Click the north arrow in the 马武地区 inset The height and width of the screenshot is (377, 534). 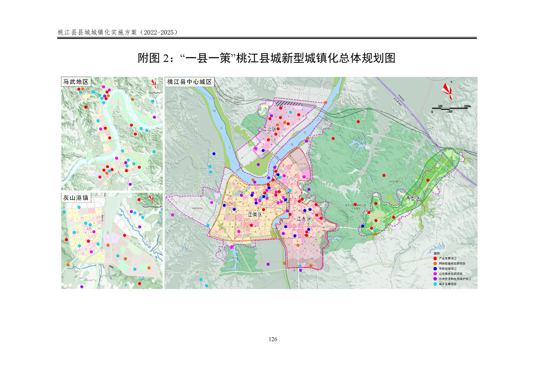point(154,85)
